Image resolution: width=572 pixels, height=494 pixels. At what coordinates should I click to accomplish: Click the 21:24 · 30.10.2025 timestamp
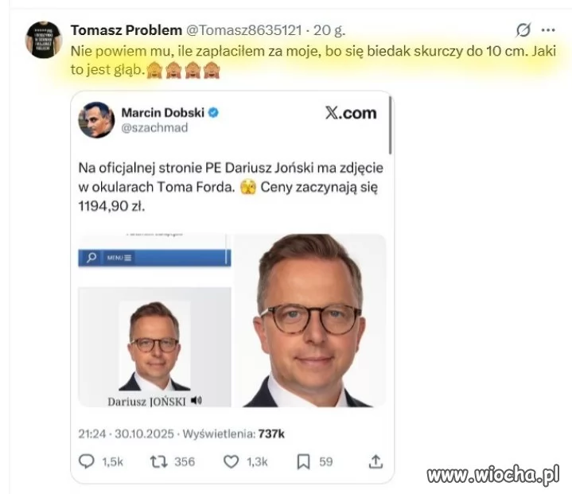126,434
